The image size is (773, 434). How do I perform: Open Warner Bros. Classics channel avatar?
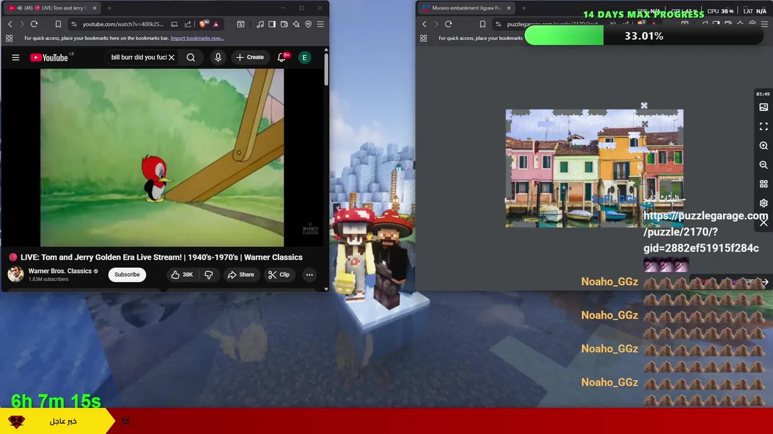pyautogui.click(x=16, y=274)
